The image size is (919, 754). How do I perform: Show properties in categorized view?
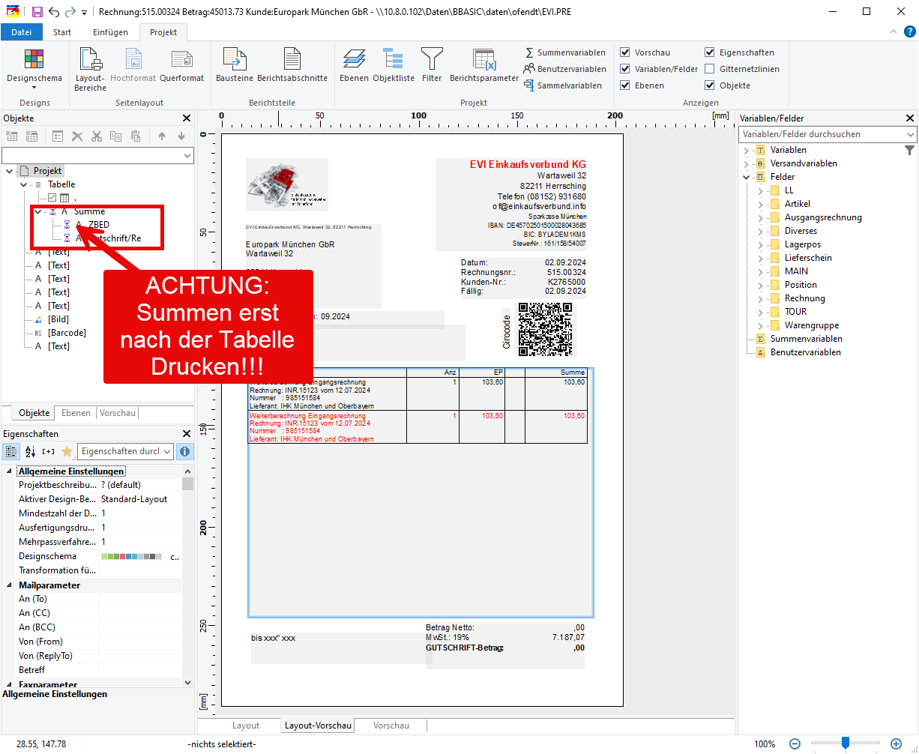tap(12, 451)
